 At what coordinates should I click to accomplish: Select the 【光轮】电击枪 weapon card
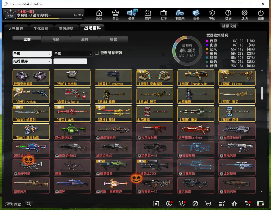click(x=72, y=78)
